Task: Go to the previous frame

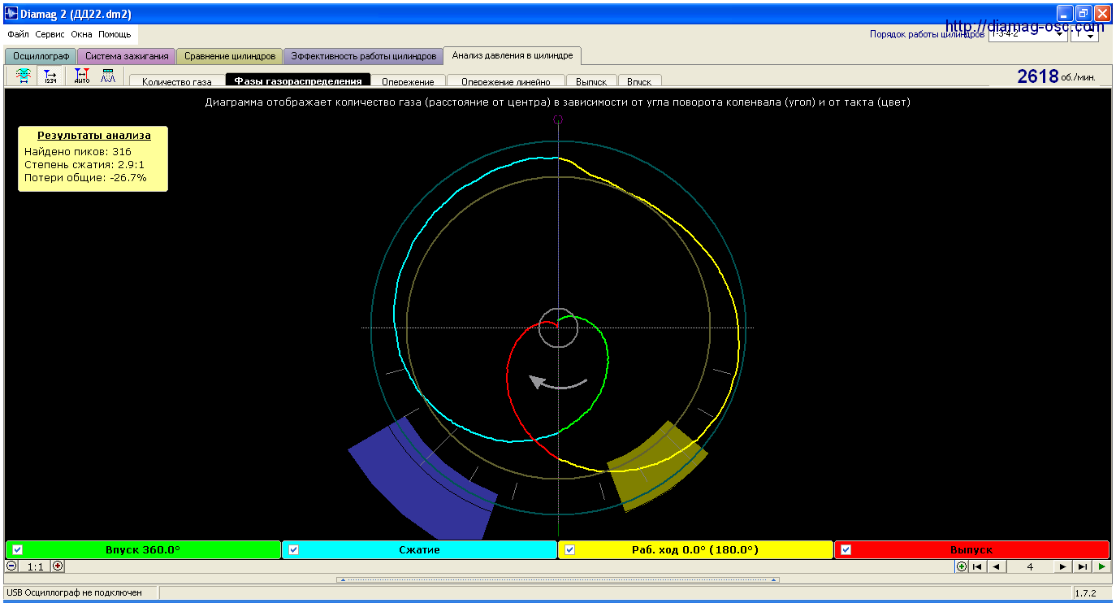Action: tap(996, 566)
